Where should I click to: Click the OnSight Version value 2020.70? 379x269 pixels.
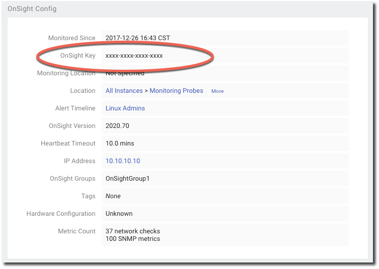coord(117,126)
